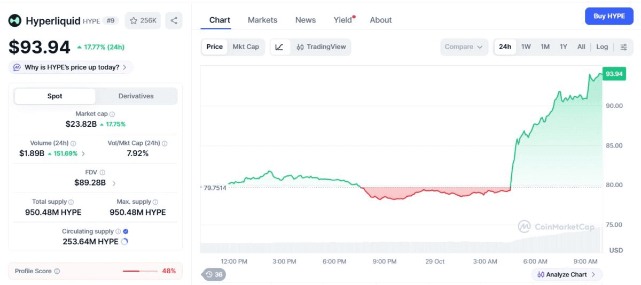641x285 pixels.
Task: Click the AI icon beside HYPE price question
Action: coord(17,67)
